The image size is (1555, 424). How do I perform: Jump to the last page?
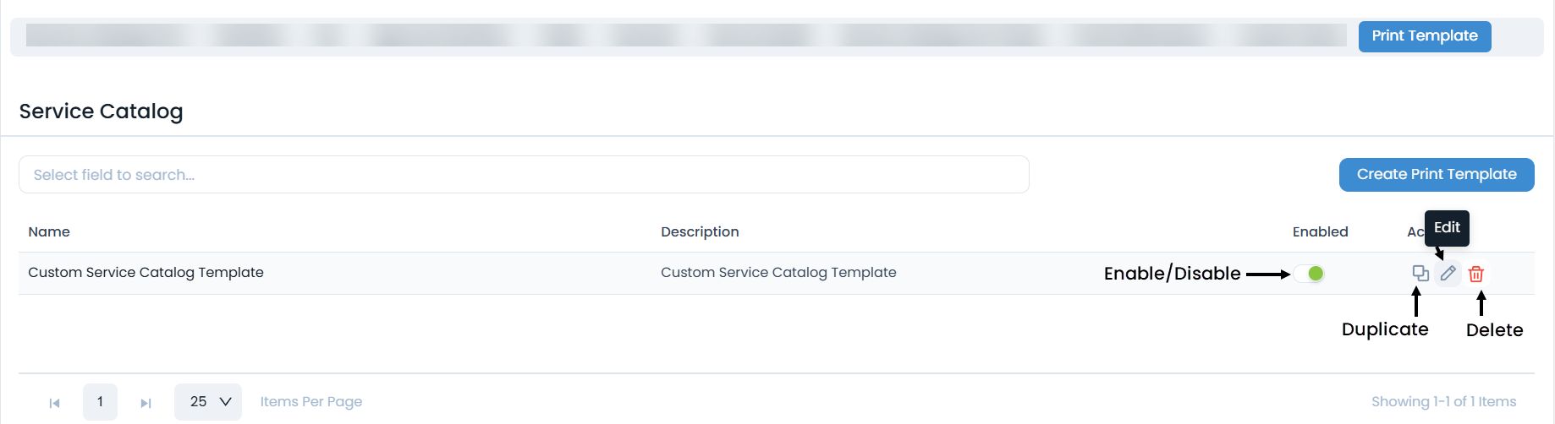[146, 403]
